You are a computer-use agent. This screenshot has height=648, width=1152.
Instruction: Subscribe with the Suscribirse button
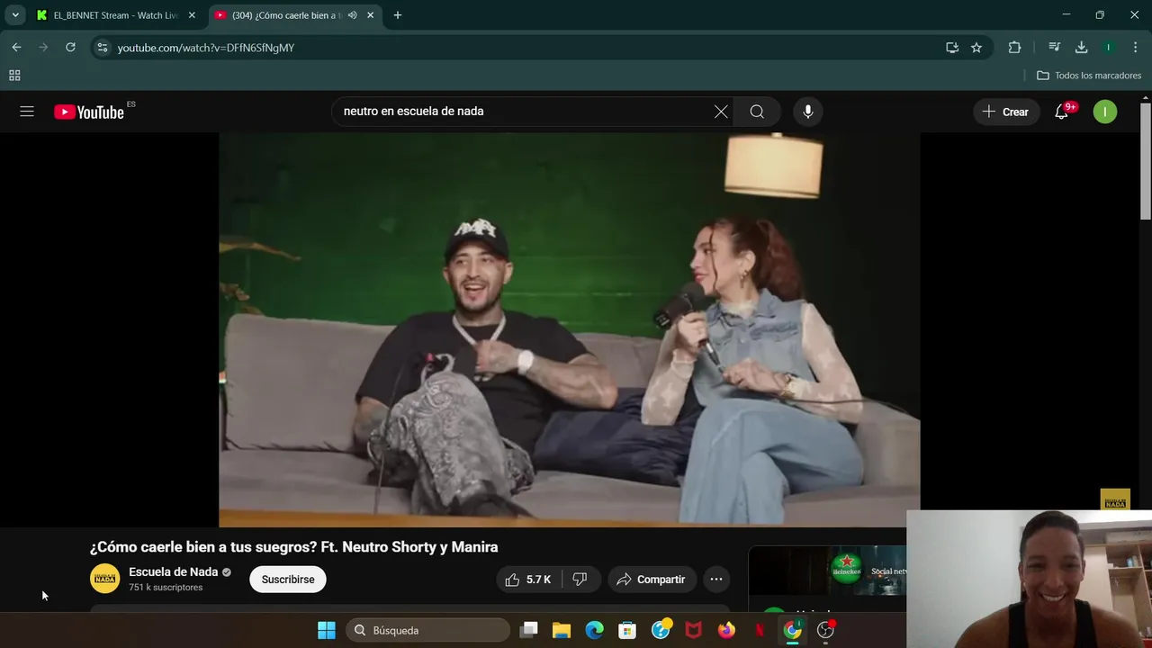(x=288, y=580)
